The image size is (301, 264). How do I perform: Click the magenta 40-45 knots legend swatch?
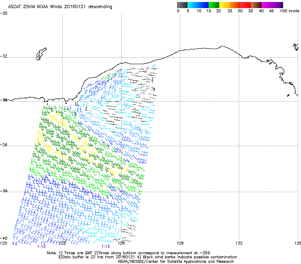point(267,5)
